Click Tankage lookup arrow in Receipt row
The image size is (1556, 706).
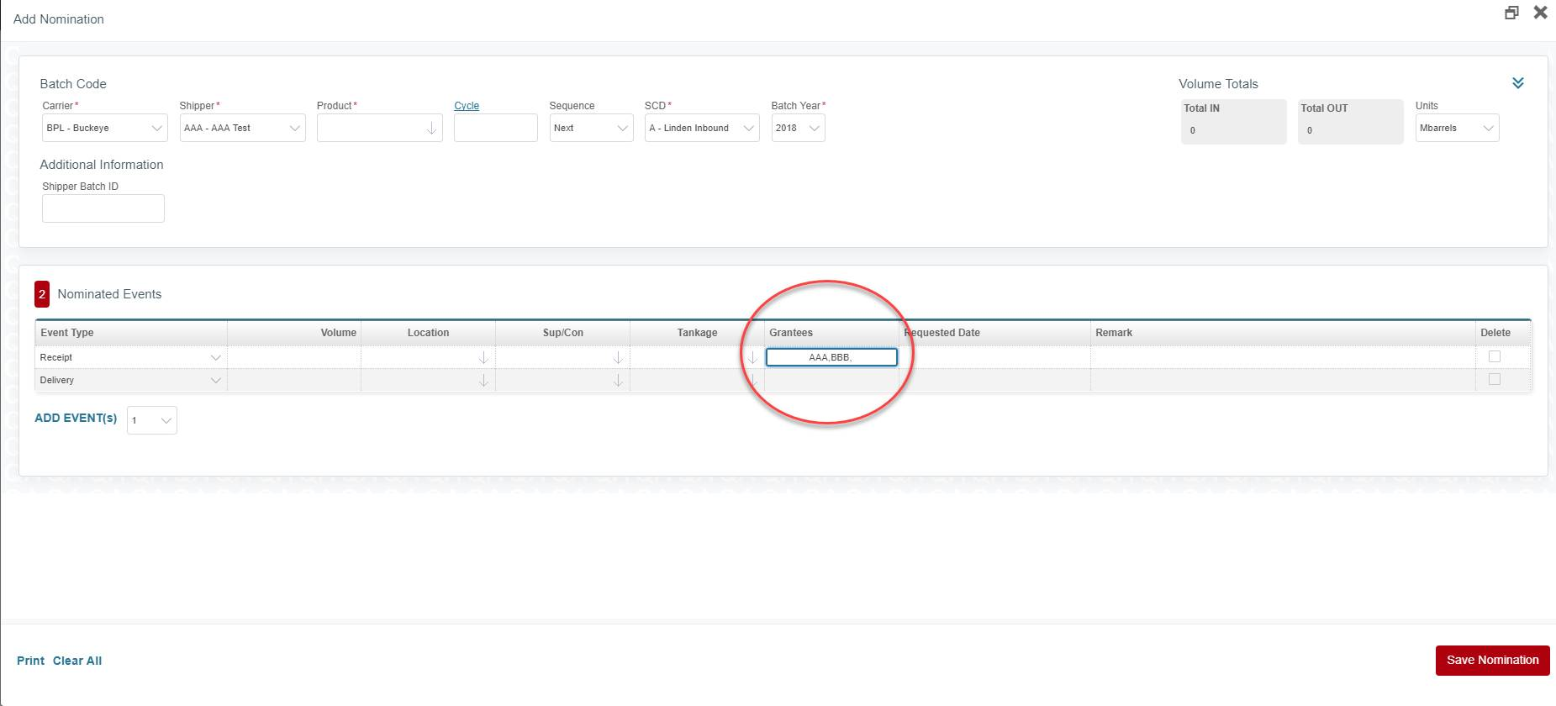tap(752, 358)
